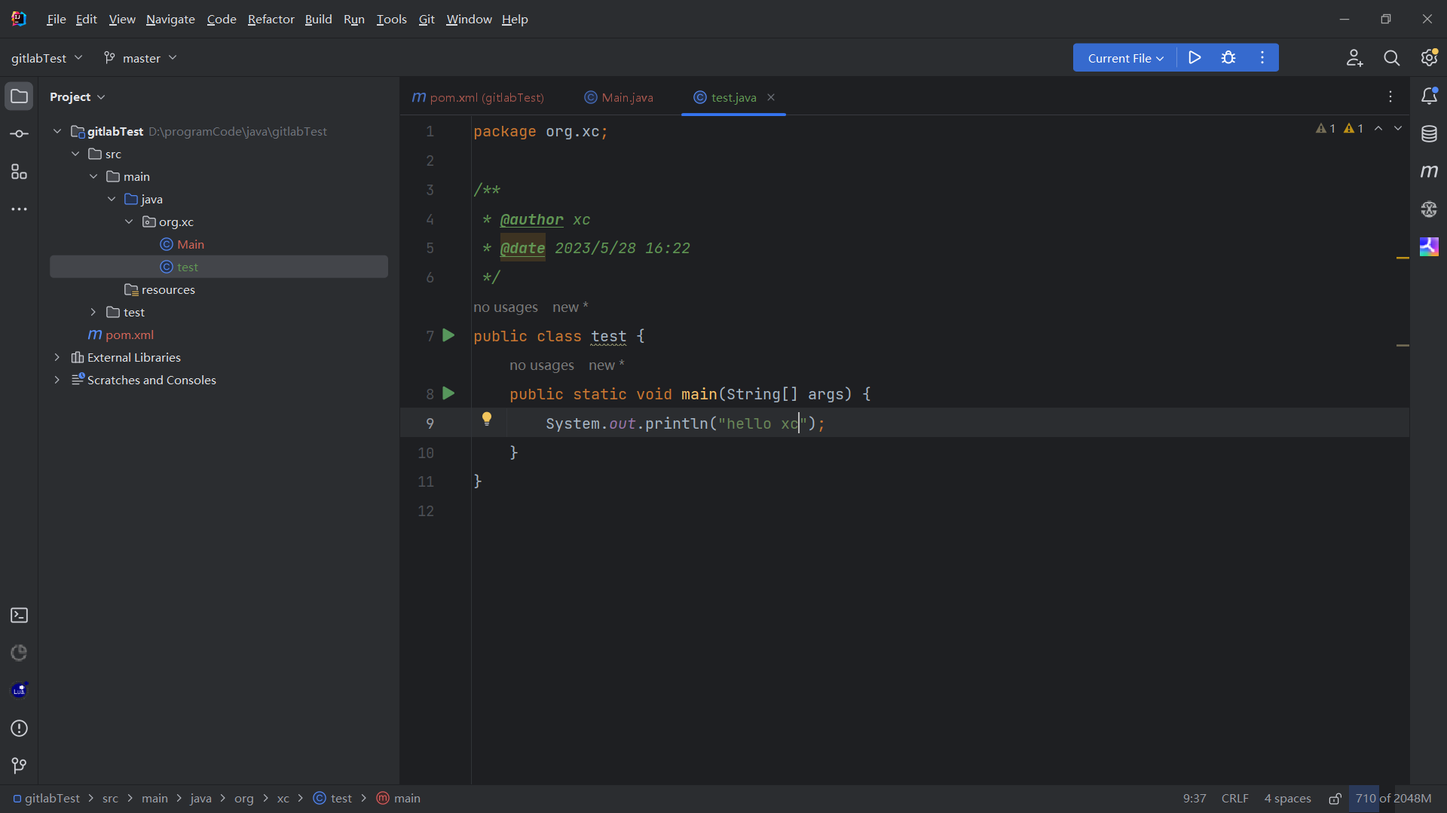Open the gitlabTest project dropdown
This screenshot has height=813, width=1447.
pos(47,58)
